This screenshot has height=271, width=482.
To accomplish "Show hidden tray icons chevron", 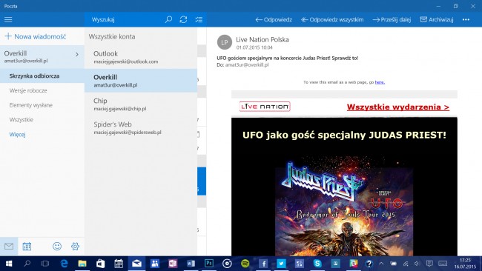I will tap(381, 264).
